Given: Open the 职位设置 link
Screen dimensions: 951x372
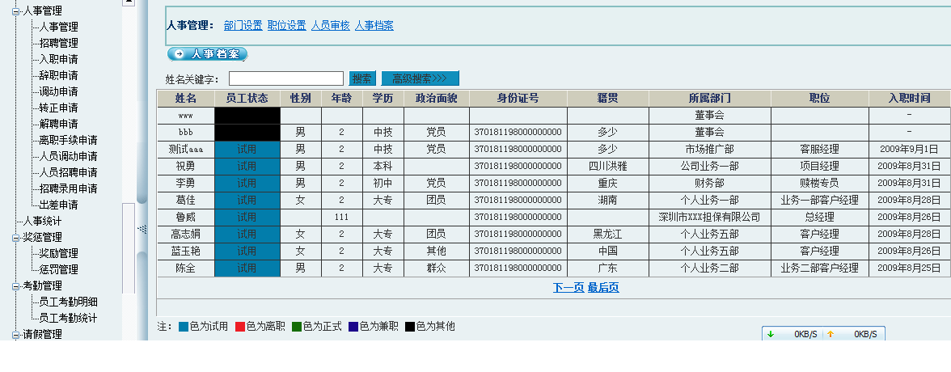Looking at the screenshot, I should pos(287,26).
